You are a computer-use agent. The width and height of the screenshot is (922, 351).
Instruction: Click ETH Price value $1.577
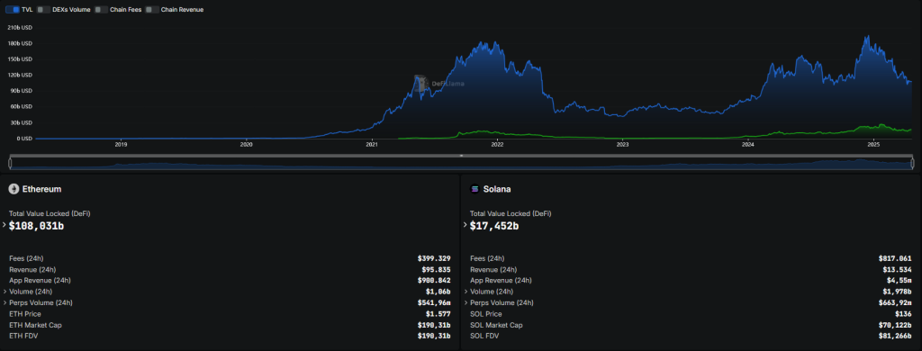click(x=438, y=314)
